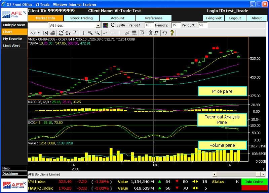Screen dimensions: 269x193
Task: Click the Period 1 input box
Action: (149, 25)
